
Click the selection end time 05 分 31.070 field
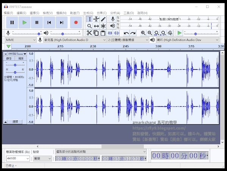(x=124, y=159)
